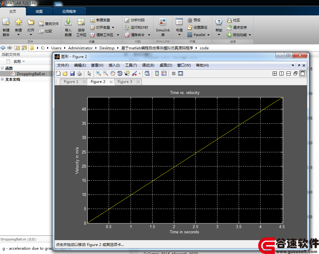
Task: Click the Open folder icon in ribbon
Action: click(31, 22)
